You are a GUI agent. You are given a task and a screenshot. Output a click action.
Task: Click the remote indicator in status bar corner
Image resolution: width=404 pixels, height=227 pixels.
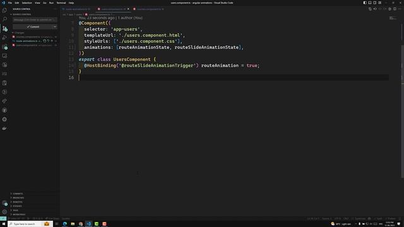click(3, 219)
